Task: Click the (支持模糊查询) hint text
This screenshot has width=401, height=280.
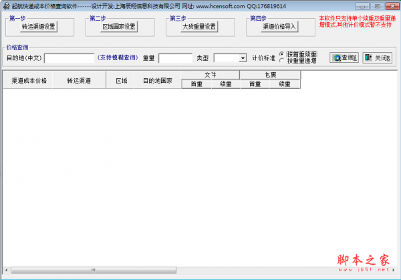Action: pos(118,57)
